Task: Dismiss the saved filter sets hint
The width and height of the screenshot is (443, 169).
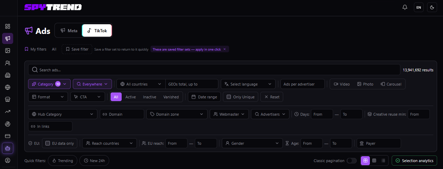Action: [x=224, y=49]
